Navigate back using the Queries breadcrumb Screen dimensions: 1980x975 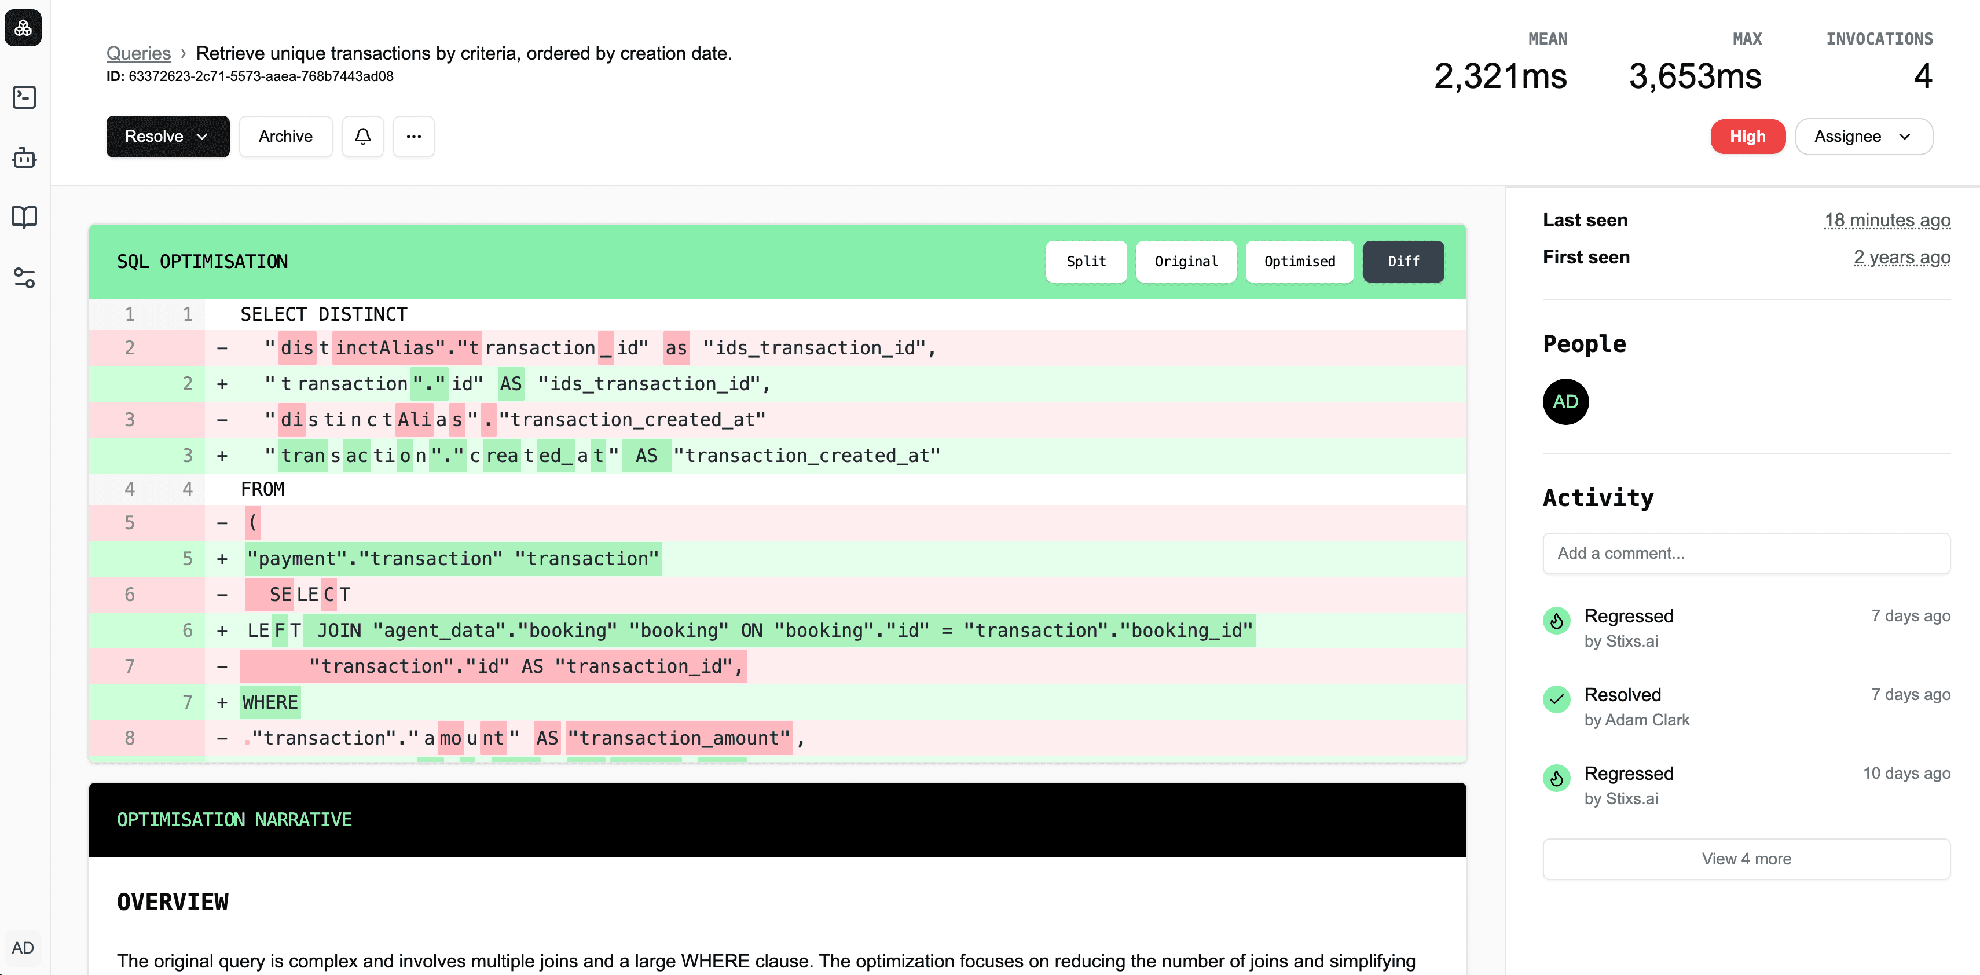pyautogui.click(x=138, y=53)
